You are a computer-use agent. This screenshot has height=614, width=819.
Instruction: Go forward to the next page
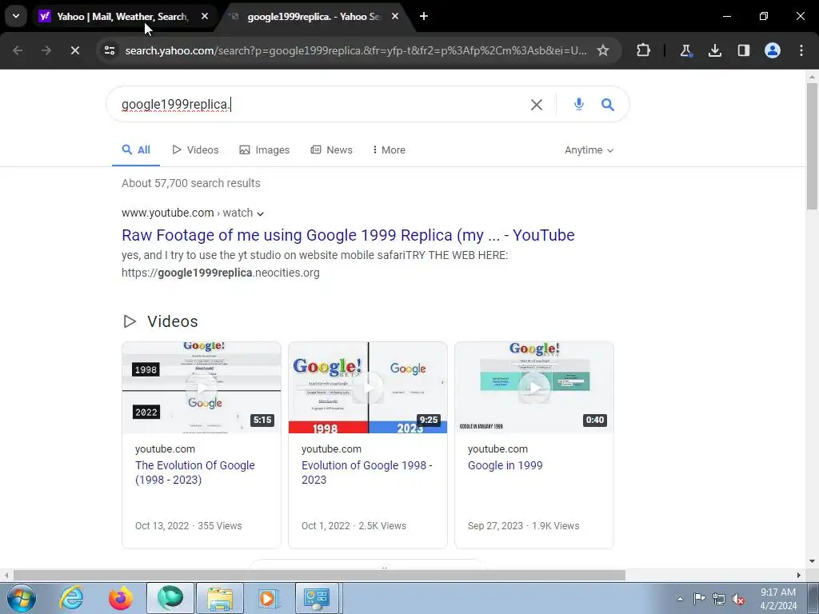[46, 50]
